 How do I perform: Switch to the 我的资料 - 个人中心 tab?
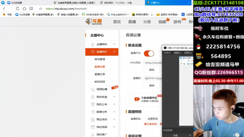point(118,3)
